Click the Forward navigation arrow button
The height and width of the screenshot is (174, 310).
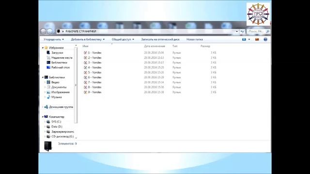pyautogui.click(x=50, y=31)
